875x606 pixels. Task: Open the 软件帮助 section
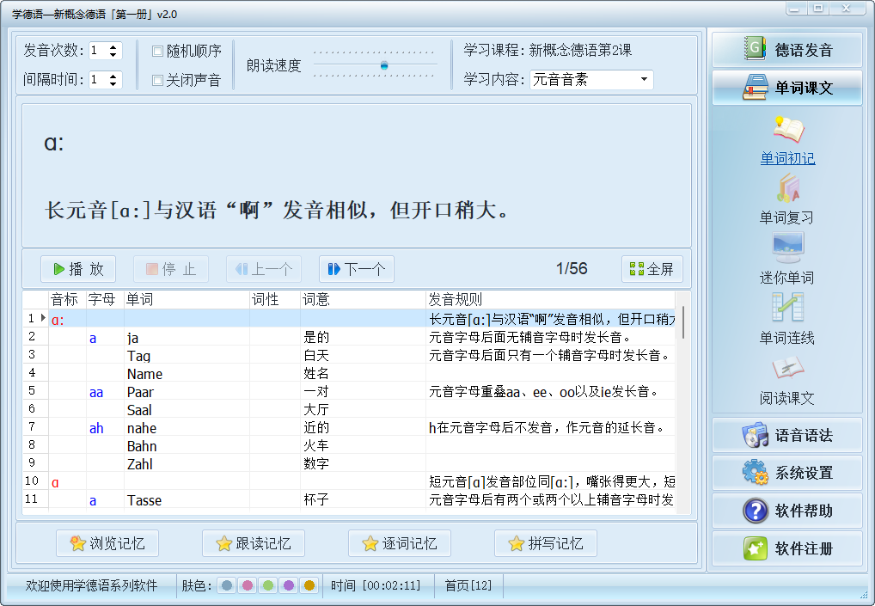click(x=786, y=511)
